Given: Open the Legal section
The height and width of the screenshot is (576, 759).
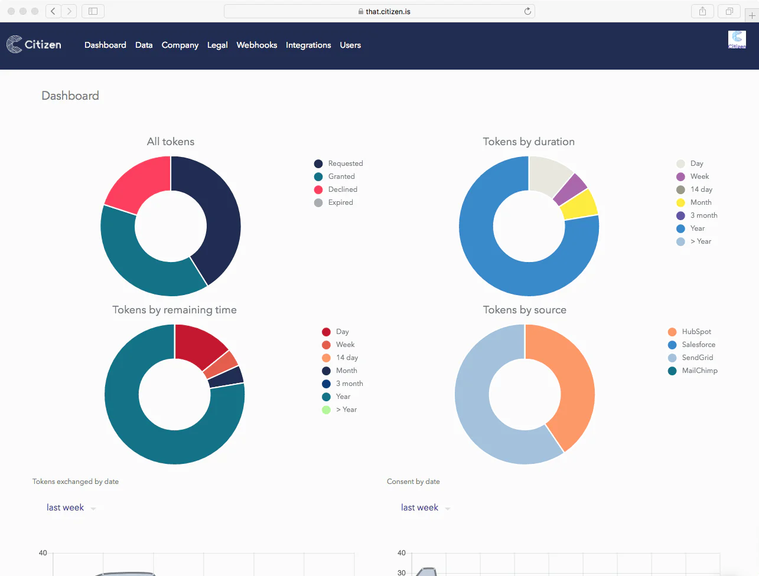Looking at the screenshot, I should point(217,45).
